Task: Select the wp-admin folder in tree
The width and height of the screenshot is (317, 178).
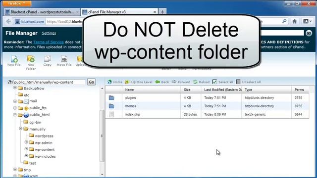Action: click(44, 143)
